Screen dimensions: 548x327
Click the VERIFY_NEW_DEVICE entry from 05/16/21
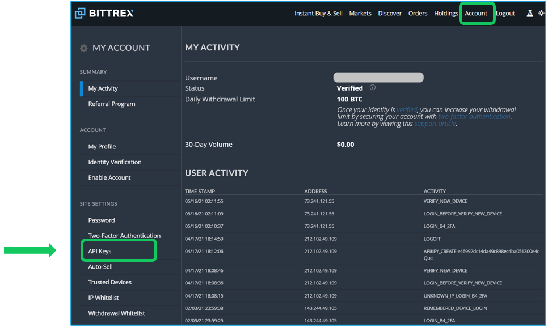coord(445,201)
